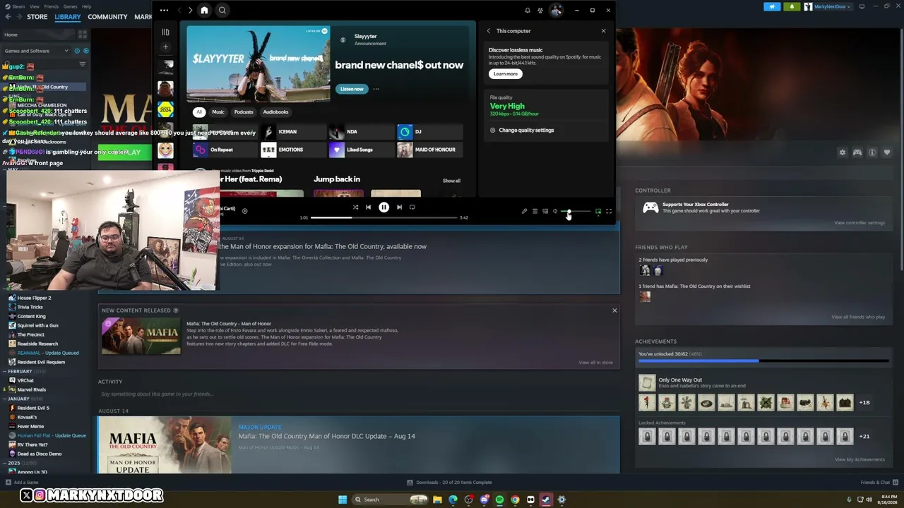
Task: Switch to Steam STORE tab
Action: (37, 17)
